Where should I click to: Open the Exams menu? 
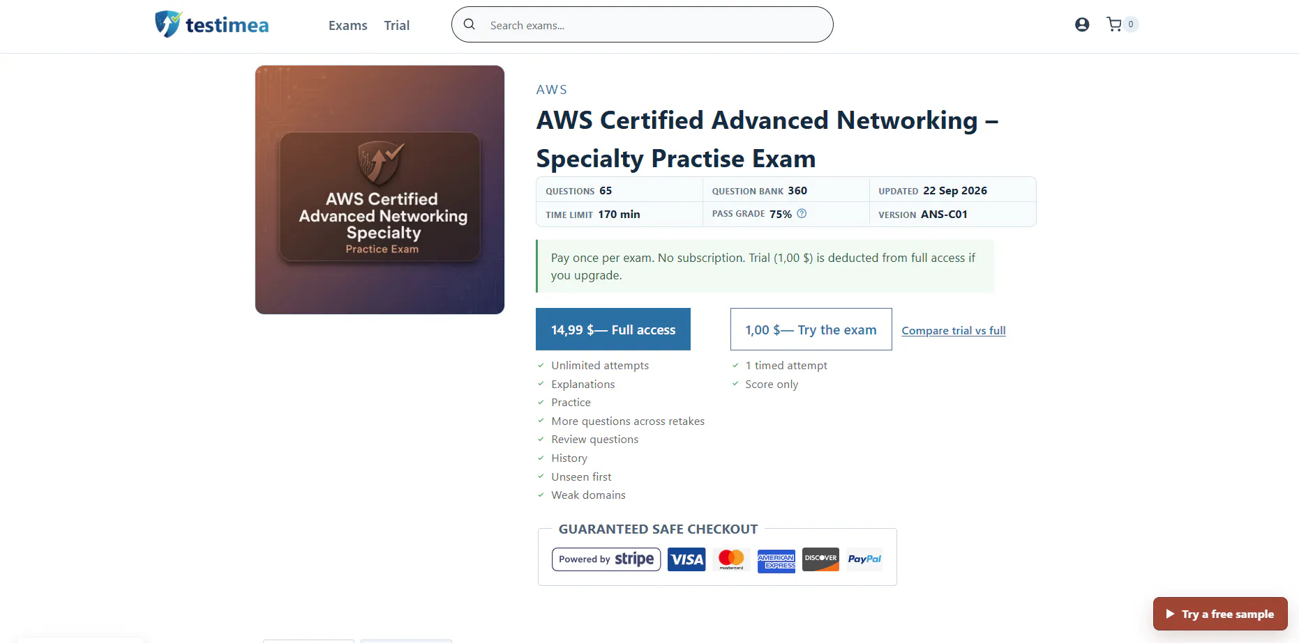pyautogui.click(x=348, y=26)
